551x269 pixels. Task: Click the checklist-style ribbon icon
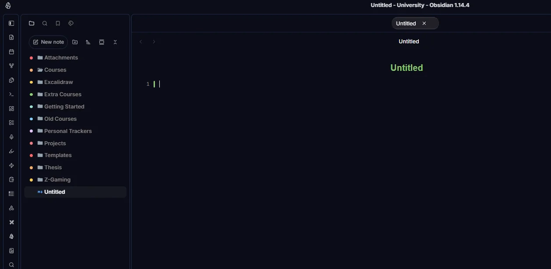click(11, 123)
